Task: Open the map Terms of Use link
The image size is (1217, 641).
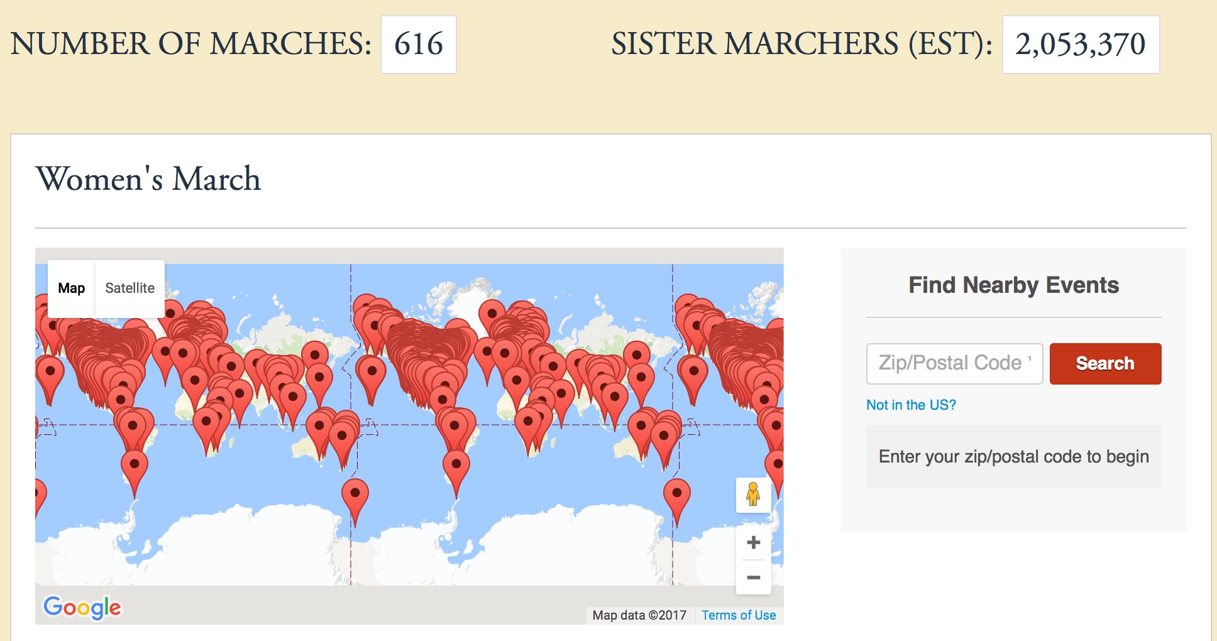Action: [739, 615]
